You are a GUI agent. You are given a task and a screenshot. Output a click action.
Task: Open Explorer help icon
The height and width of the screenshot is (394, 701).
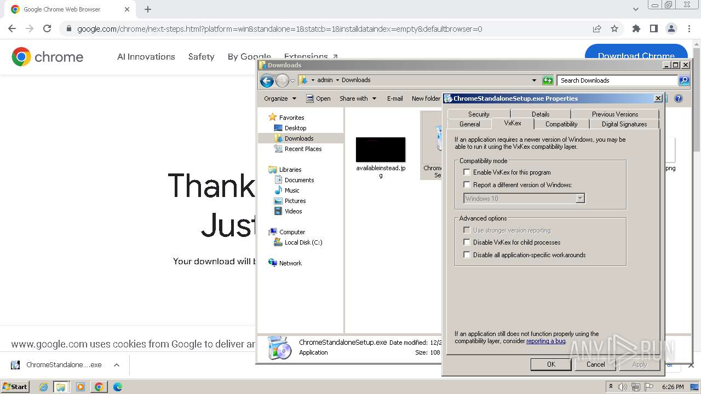pos(679,99)
